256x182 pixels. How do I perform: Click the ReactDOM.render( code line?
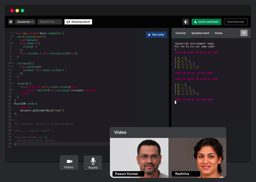tap(26, 104)
